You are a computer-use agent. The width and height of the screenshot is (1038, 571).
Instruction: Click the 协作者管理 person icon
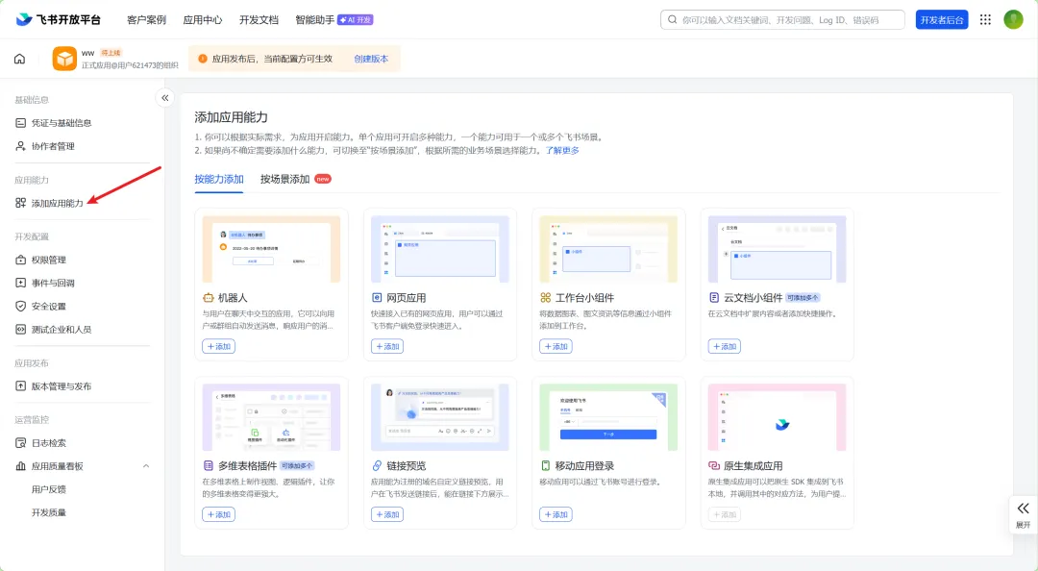(x=20, y=146)
